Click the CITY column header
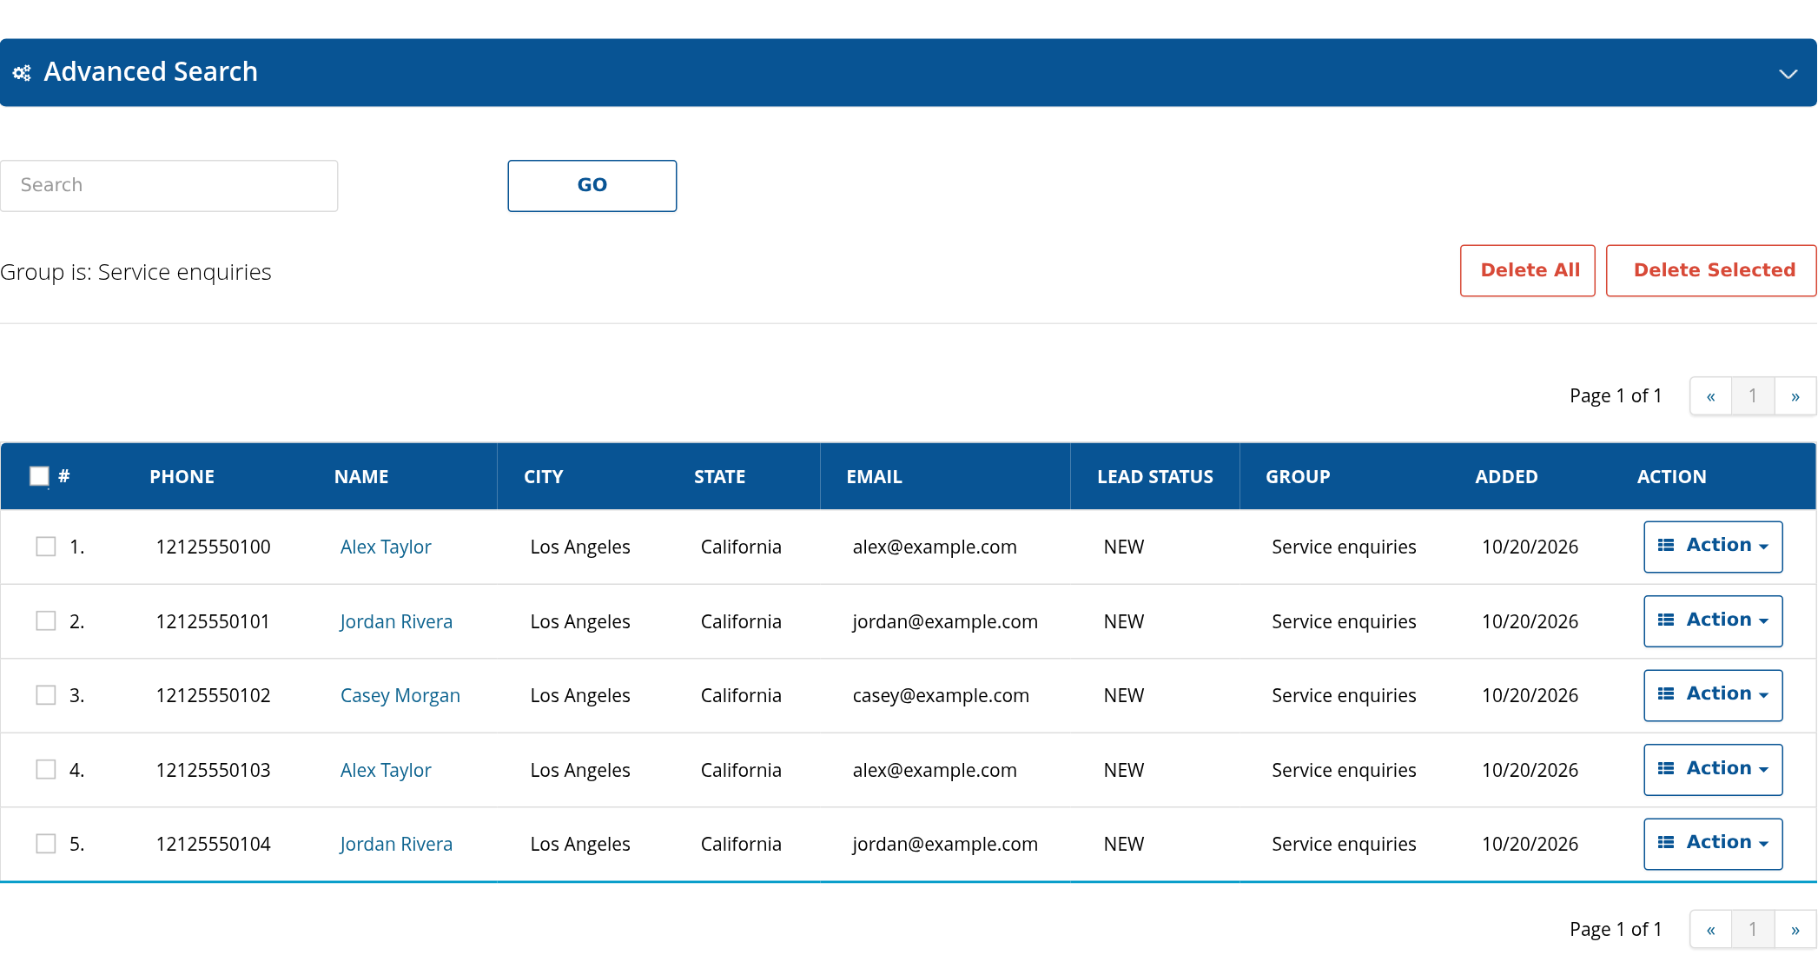This screenshot has width=1818, height=975. [x=543, y=476]
